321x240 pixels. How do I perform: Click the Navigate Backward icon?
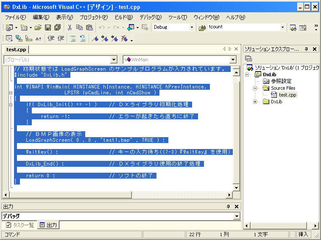coord(131,28)
